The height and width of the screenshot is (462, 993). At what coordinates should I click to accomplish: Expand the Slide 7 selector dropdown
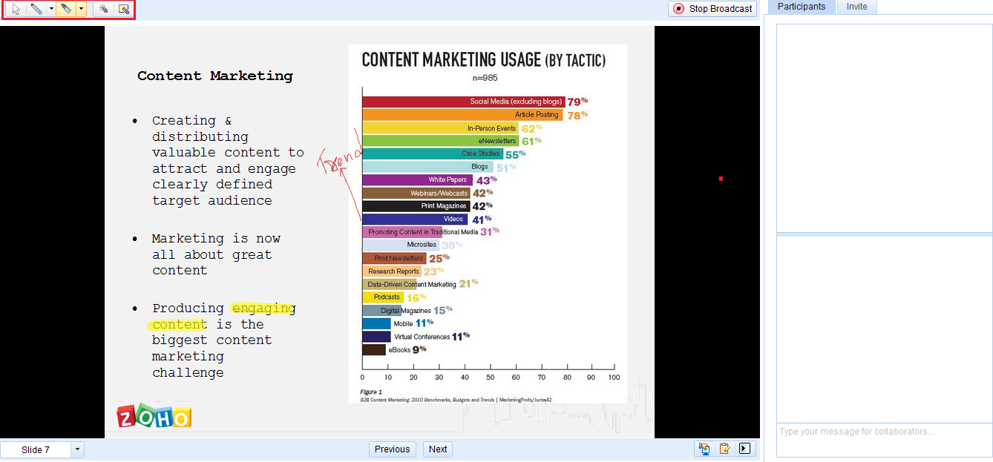(78, 449)
